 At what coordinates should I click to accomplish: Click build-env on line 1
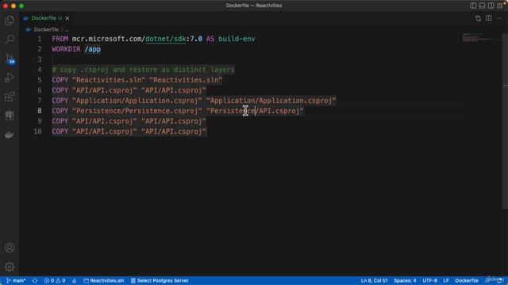(x=237, y=39)
